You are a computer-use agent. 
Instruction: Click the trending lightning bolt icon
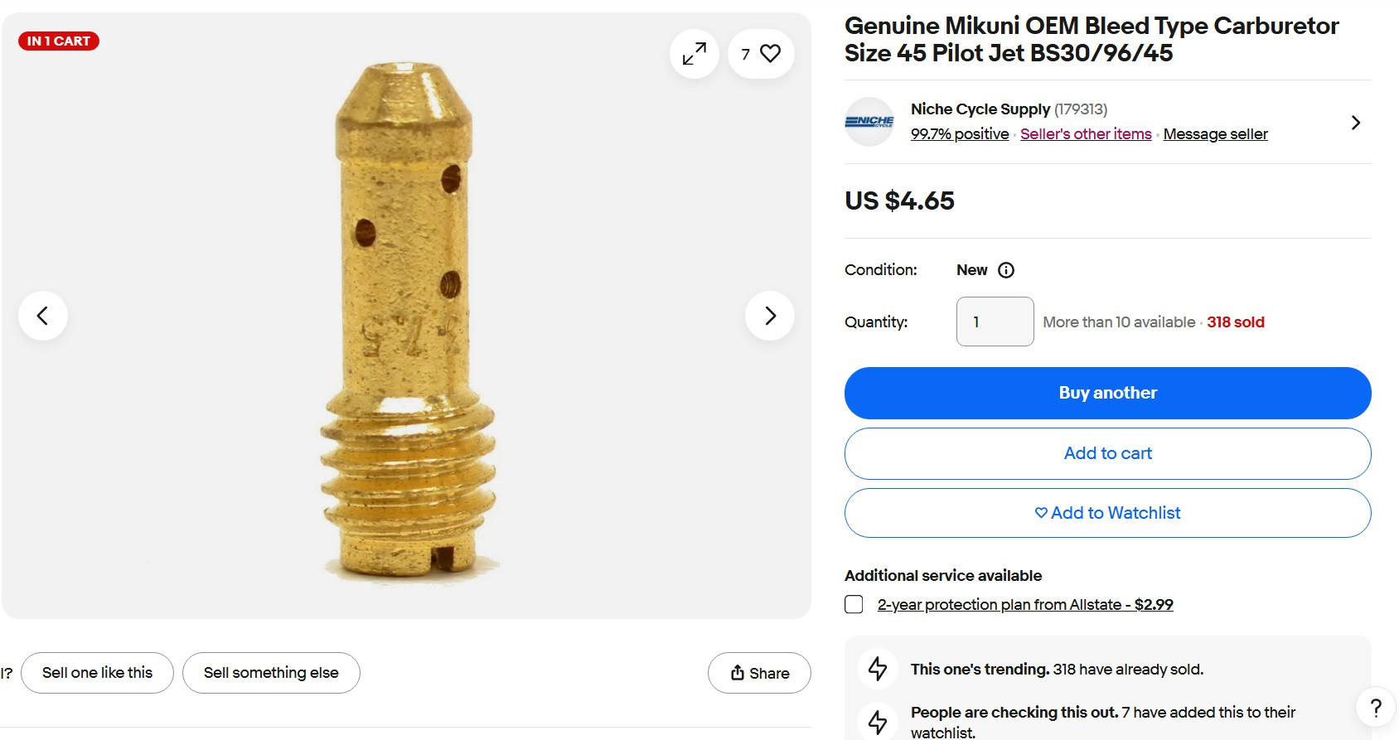(878, 669)
